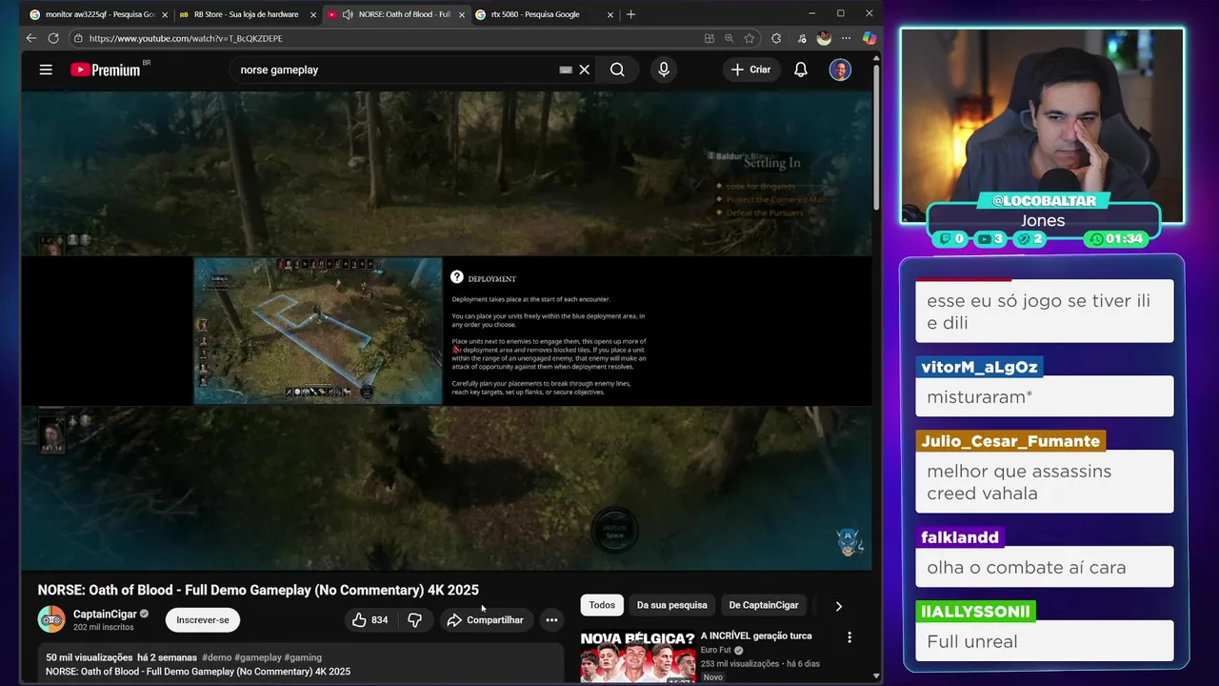This screenshot has height=686, width=1219.
Task: Go back with the browser back arrow
Action: 30,38
